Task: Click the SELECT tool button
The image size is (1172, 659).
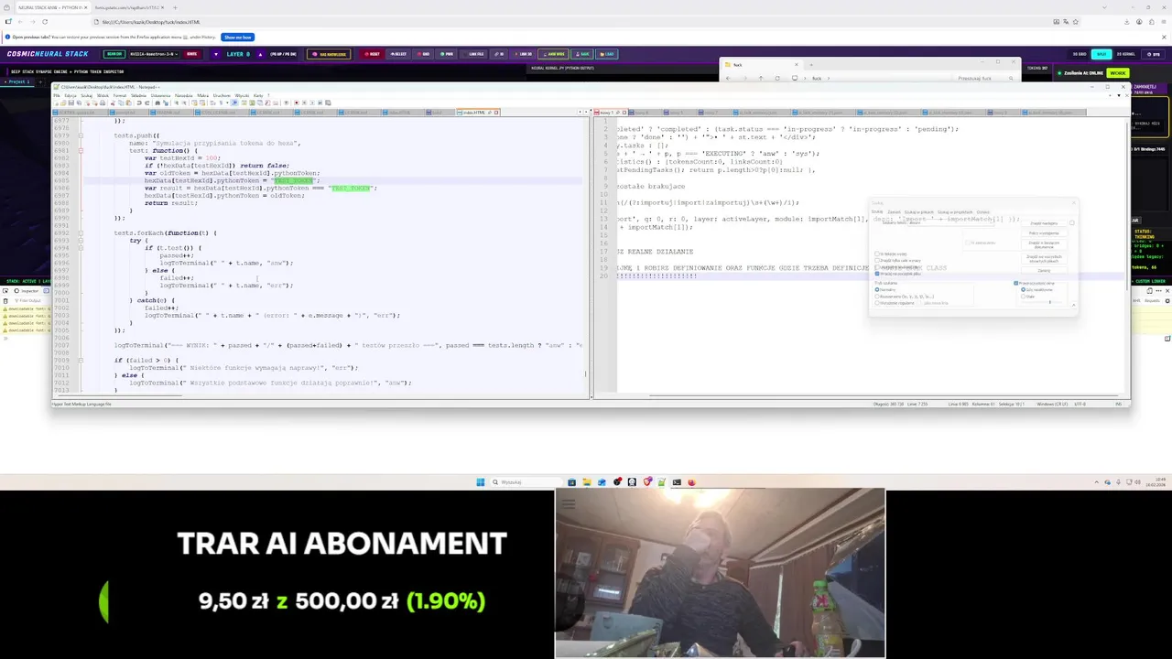Action: click(397, 54)
